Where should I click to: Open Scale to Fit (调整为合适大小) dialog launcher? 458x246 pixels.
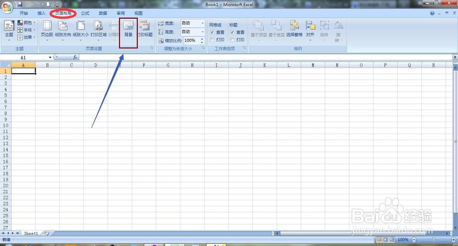click(204, 48)
